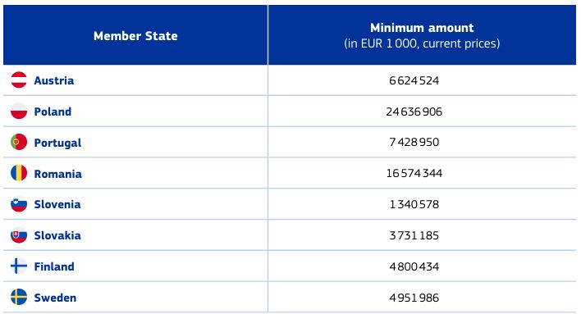This screenshot has width=581, height=314.
Task: Click Finland's amount 4 800 434
Action: 414,266
